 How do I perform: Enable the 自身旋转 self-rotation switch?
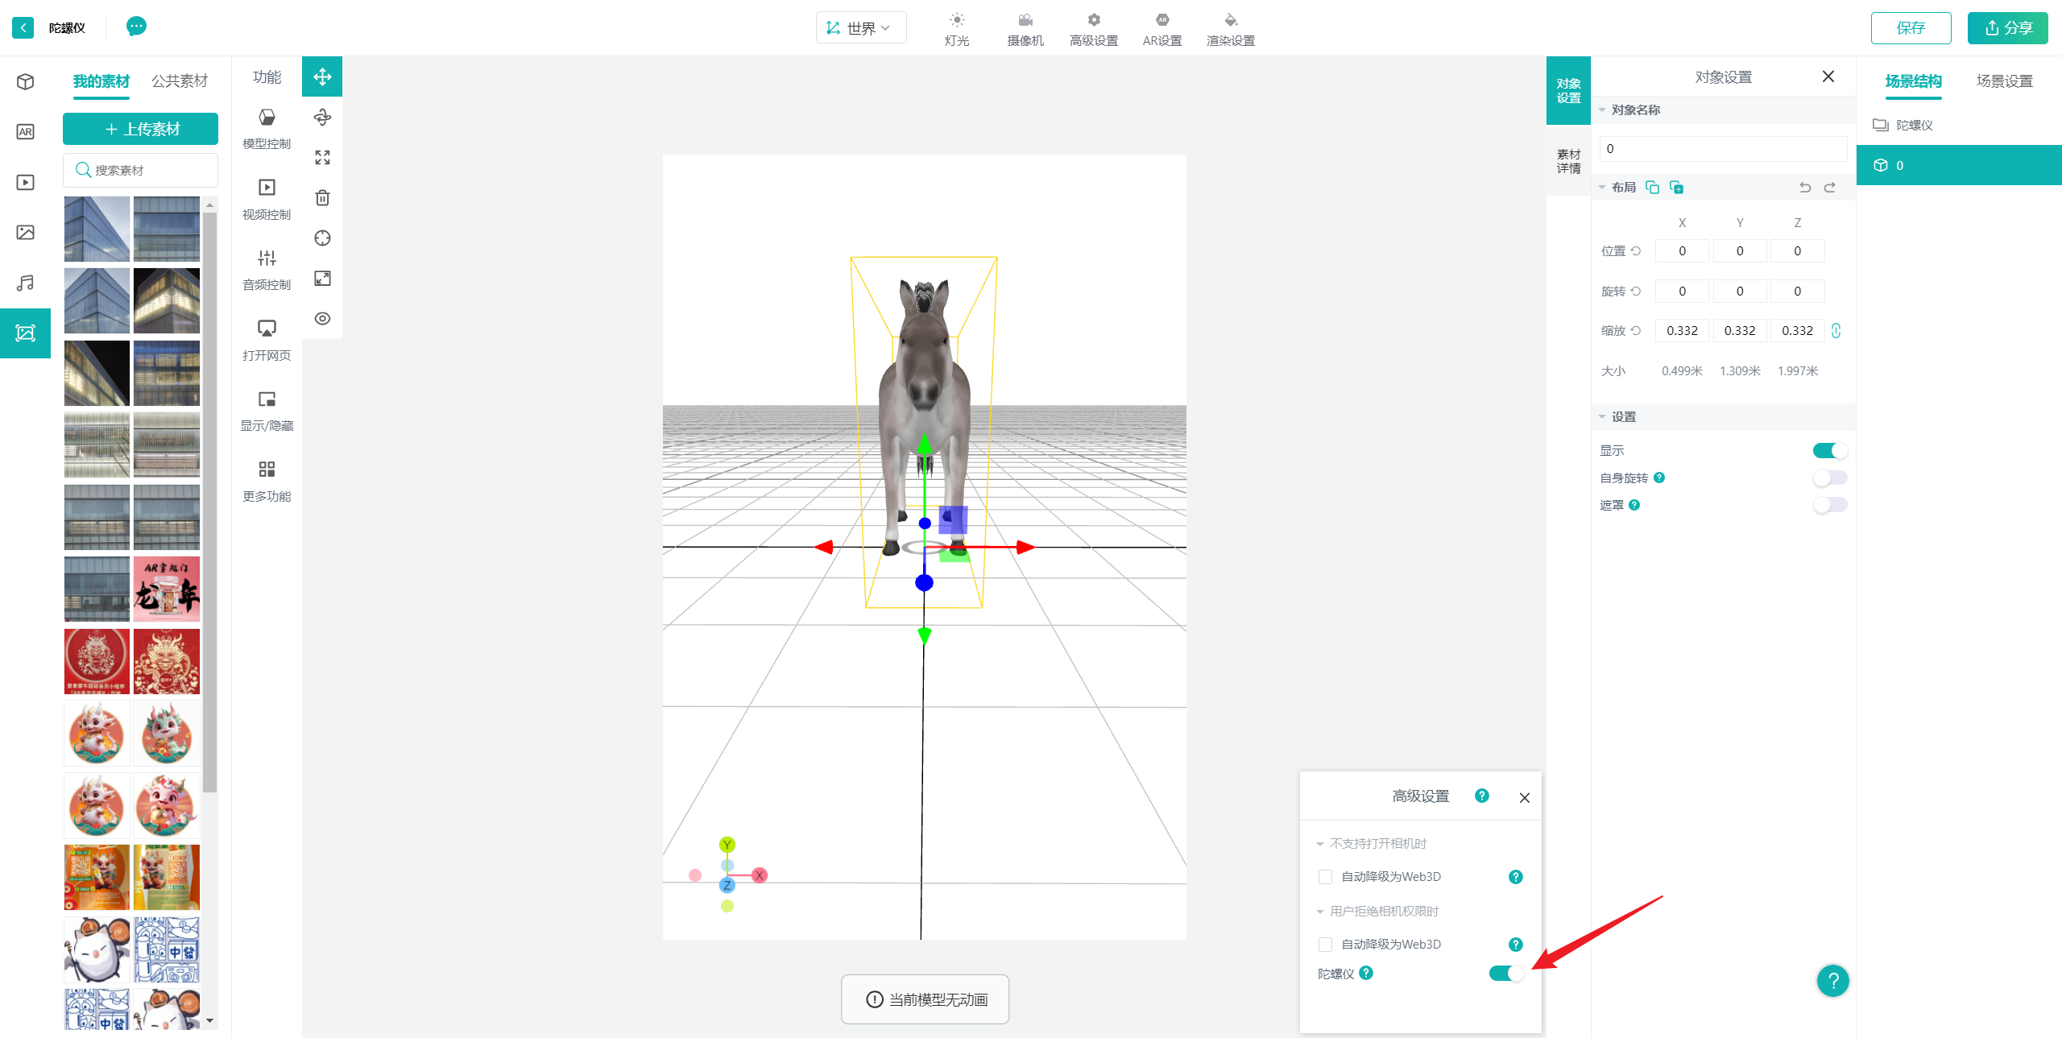pos(1829,478)
